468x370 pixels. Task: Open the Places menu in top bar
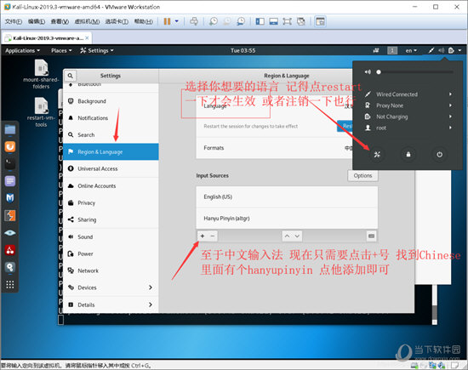(61, 51)
